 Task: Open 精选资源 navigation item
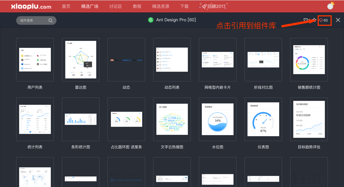click(x=161, y=6)
